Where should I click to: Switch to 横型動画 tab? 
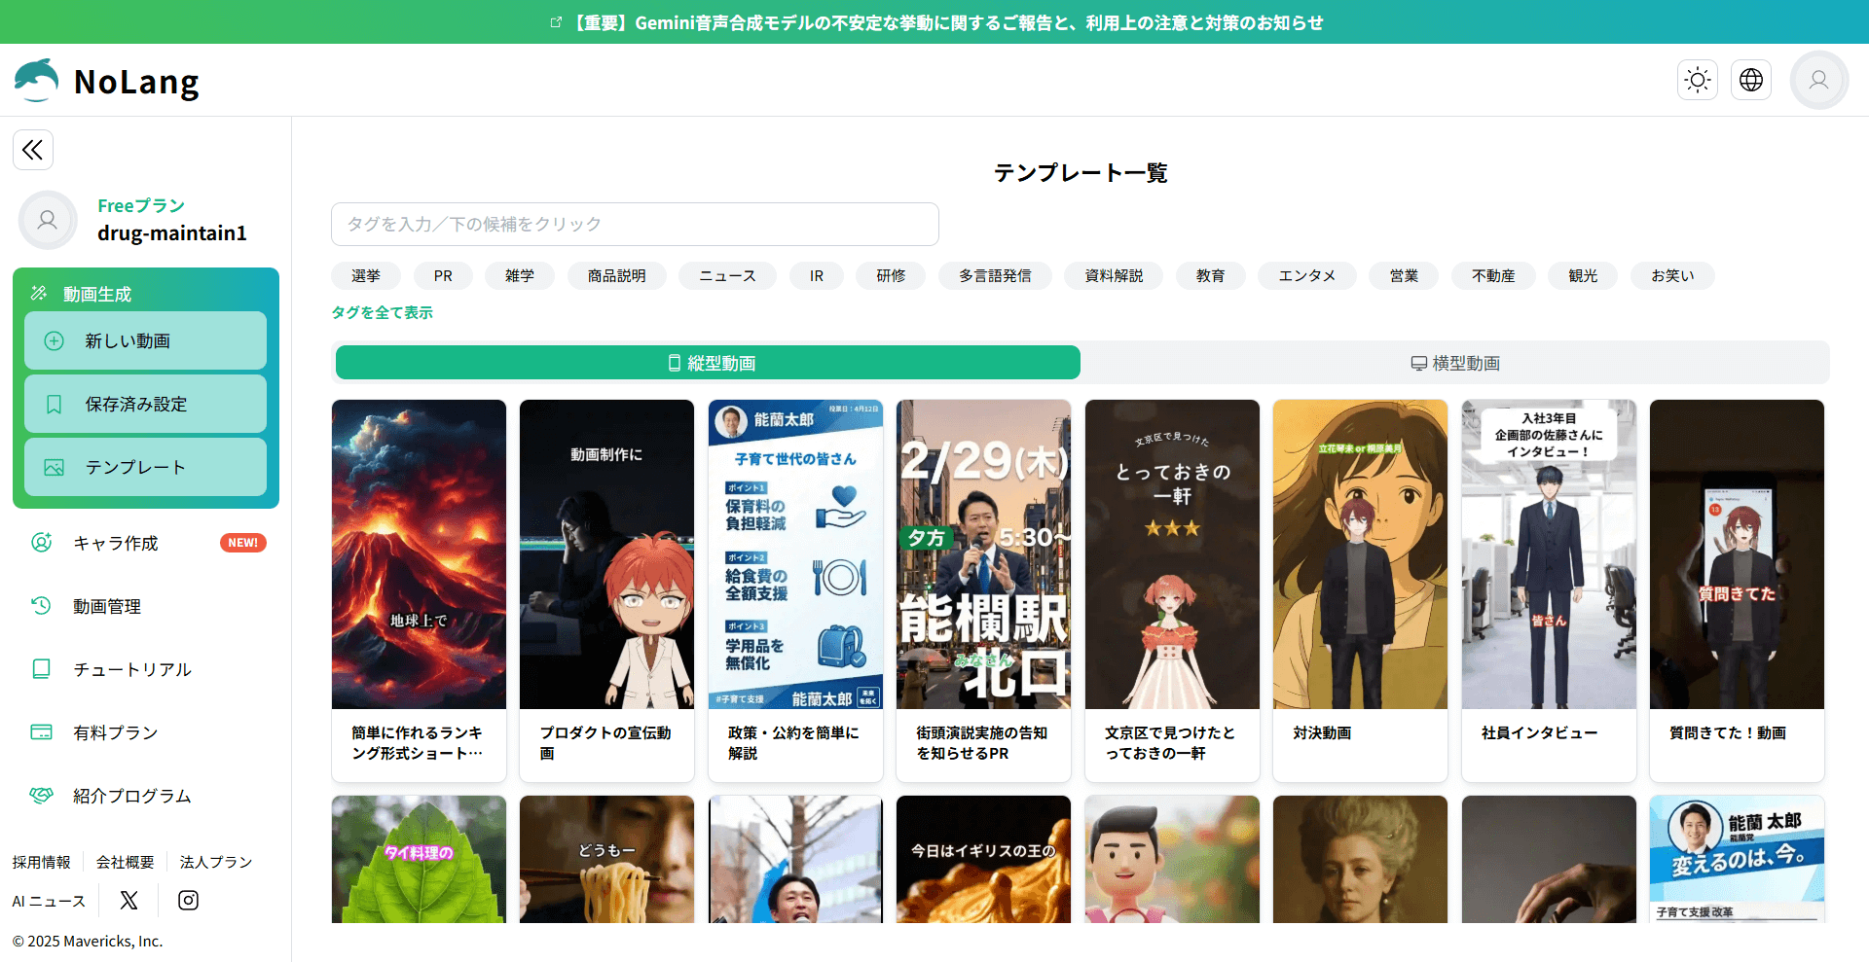pyautogui.click(x=1454, y=363)
